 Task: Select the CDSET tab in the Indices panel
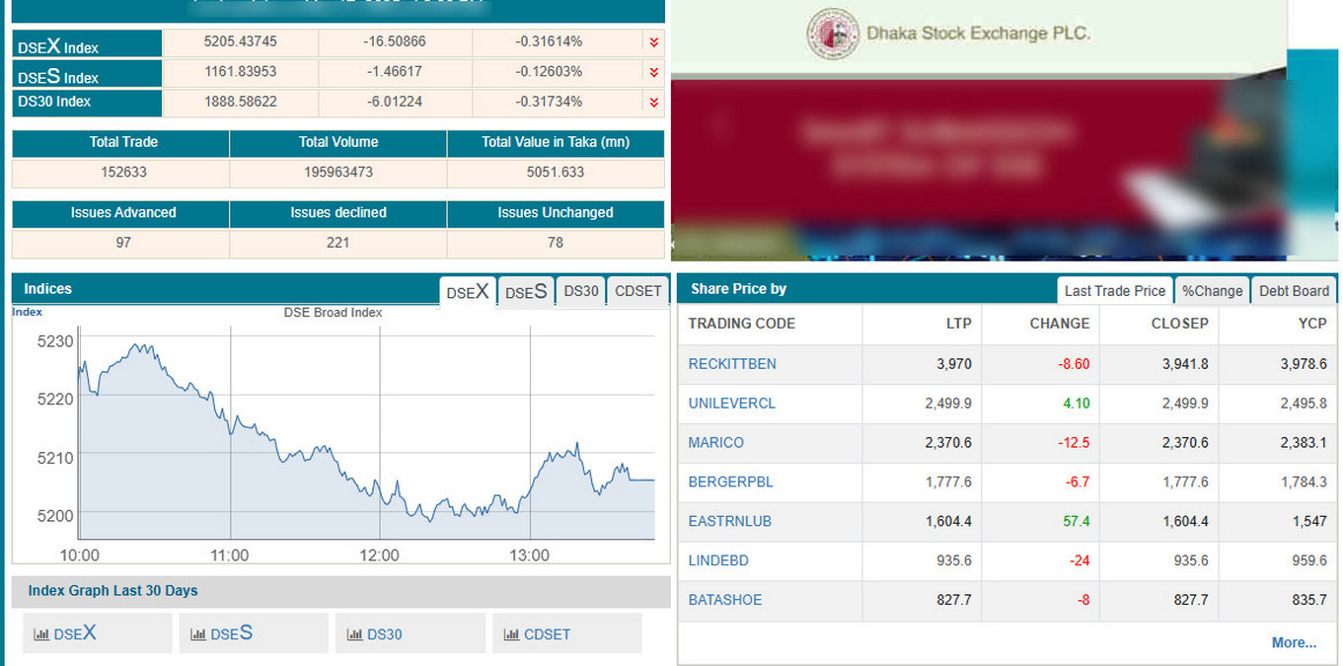pos(638,291)
